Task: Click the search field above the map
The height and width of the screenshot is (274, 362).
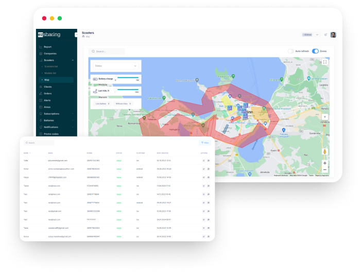Action: pyautogui.click(x=107, y=51)
